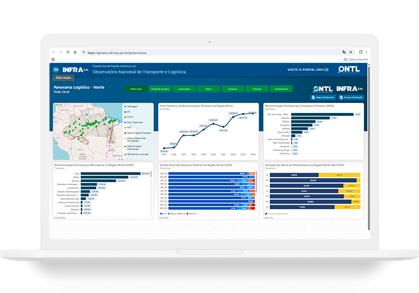The height and width of the screenshot is (293, 419).
Task: Go to the browser home icon
Action: 75,52
